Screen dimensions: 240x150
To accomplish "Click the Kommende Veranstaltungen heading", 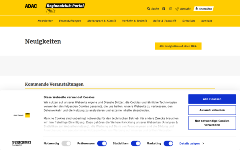I will 54,84.
